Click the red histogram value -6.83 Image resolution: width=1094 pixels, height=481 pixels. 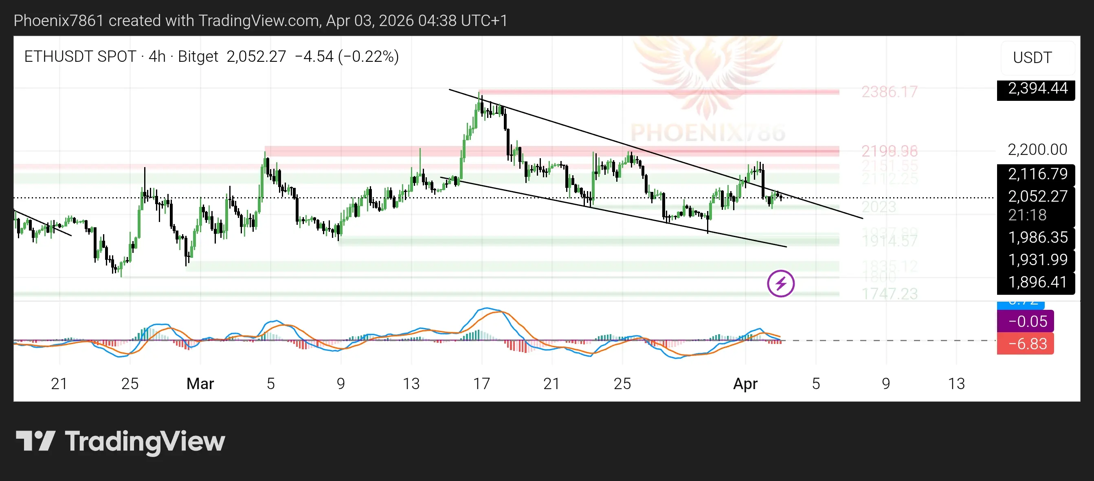[1027, 344]
